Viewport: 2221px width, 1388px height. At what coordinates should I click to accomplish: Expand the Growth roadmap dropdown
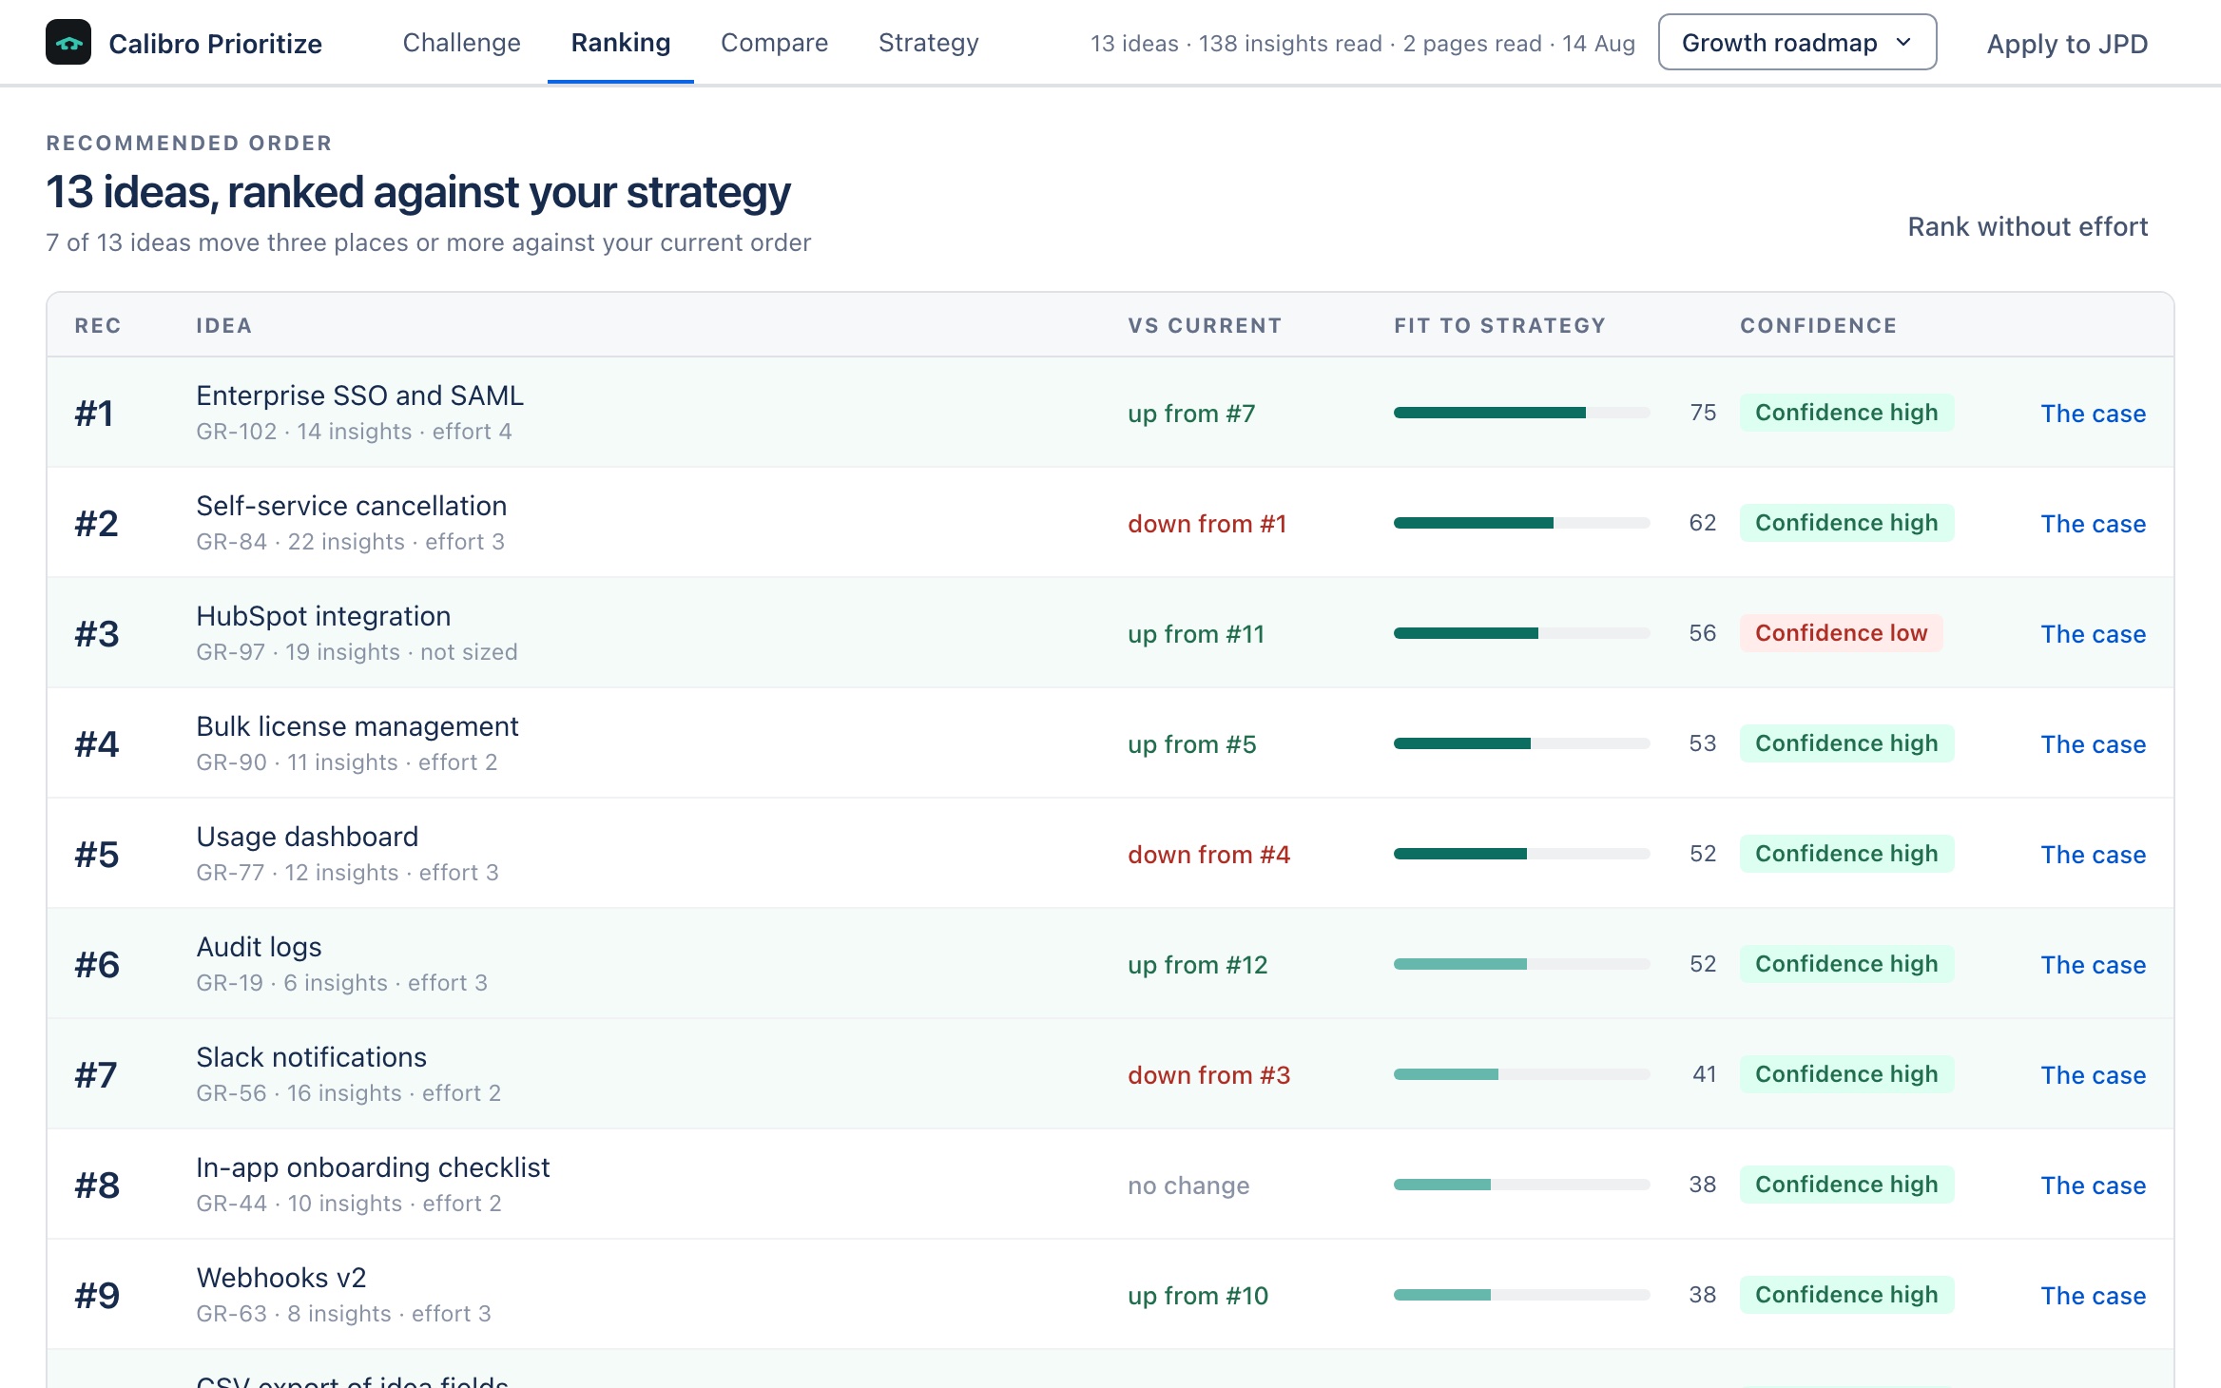[1797, 43]
